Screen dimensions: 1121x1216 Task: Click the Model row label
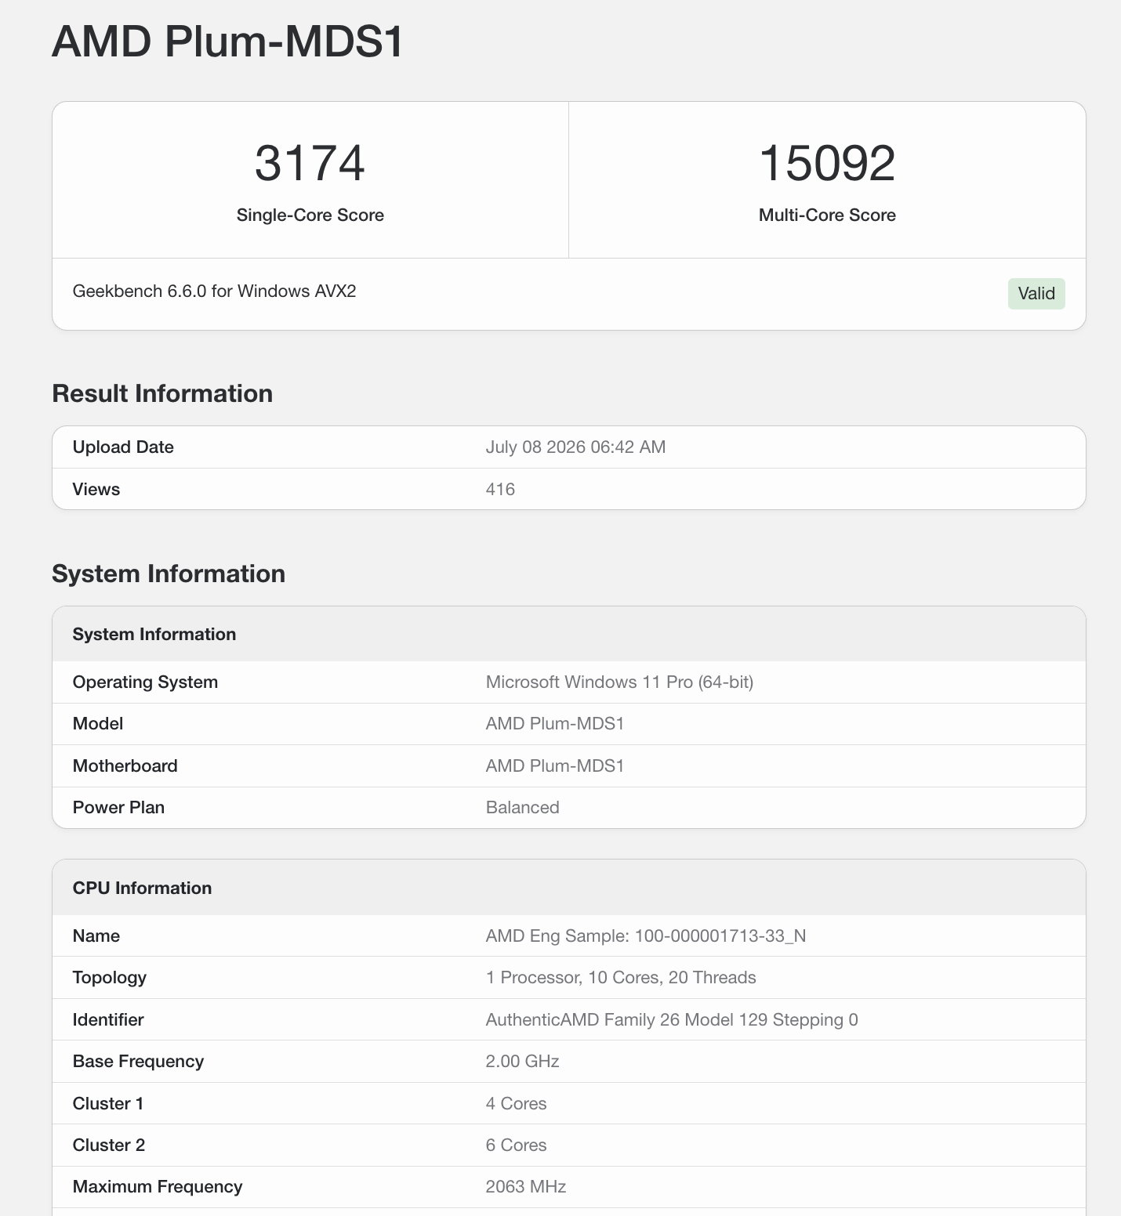click(97, 724)
